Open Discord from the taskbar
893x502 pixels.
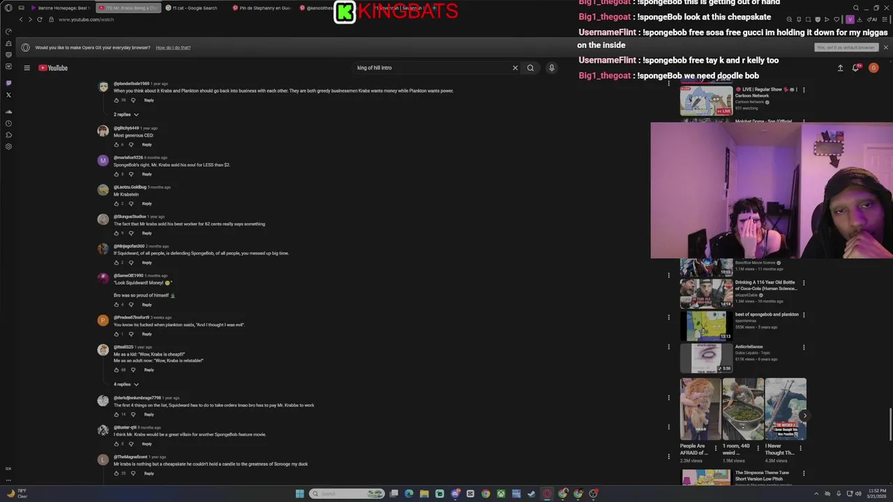[x=455, y=494]
